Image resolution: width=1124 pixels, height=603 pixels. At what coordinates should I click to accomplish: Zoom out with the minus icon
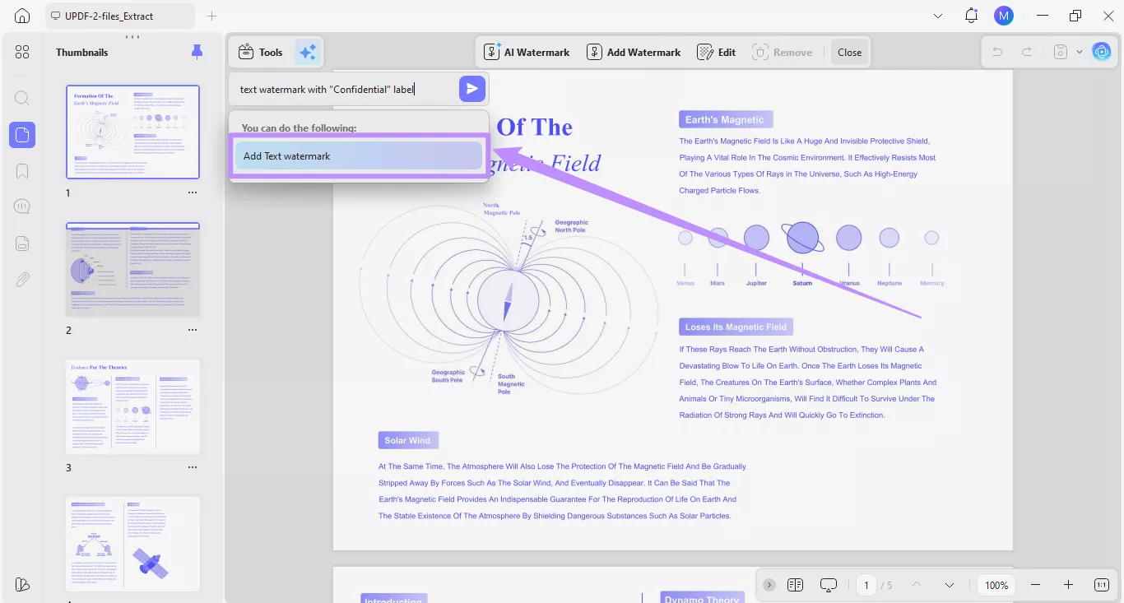pos(1035,585)
